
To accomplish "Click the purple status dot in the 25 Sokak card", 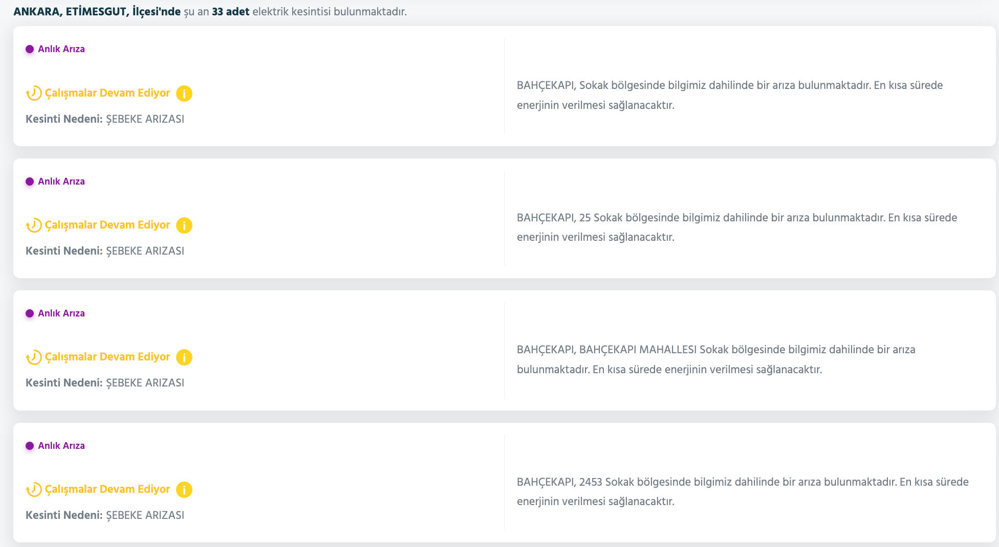I will click(x=30, y=181).
